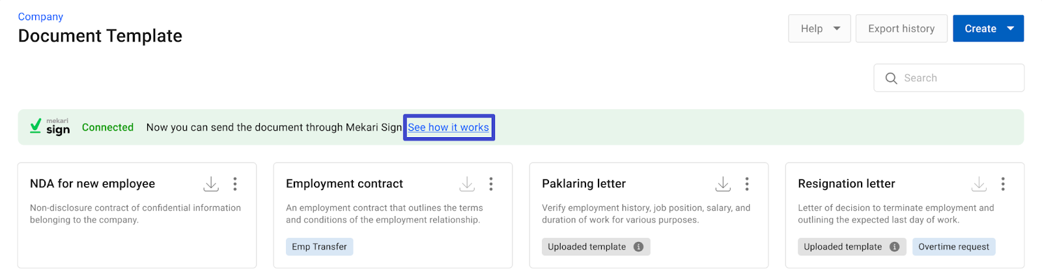
Task: Click Resignation letter download icon
Action: [x=979, y=184]
